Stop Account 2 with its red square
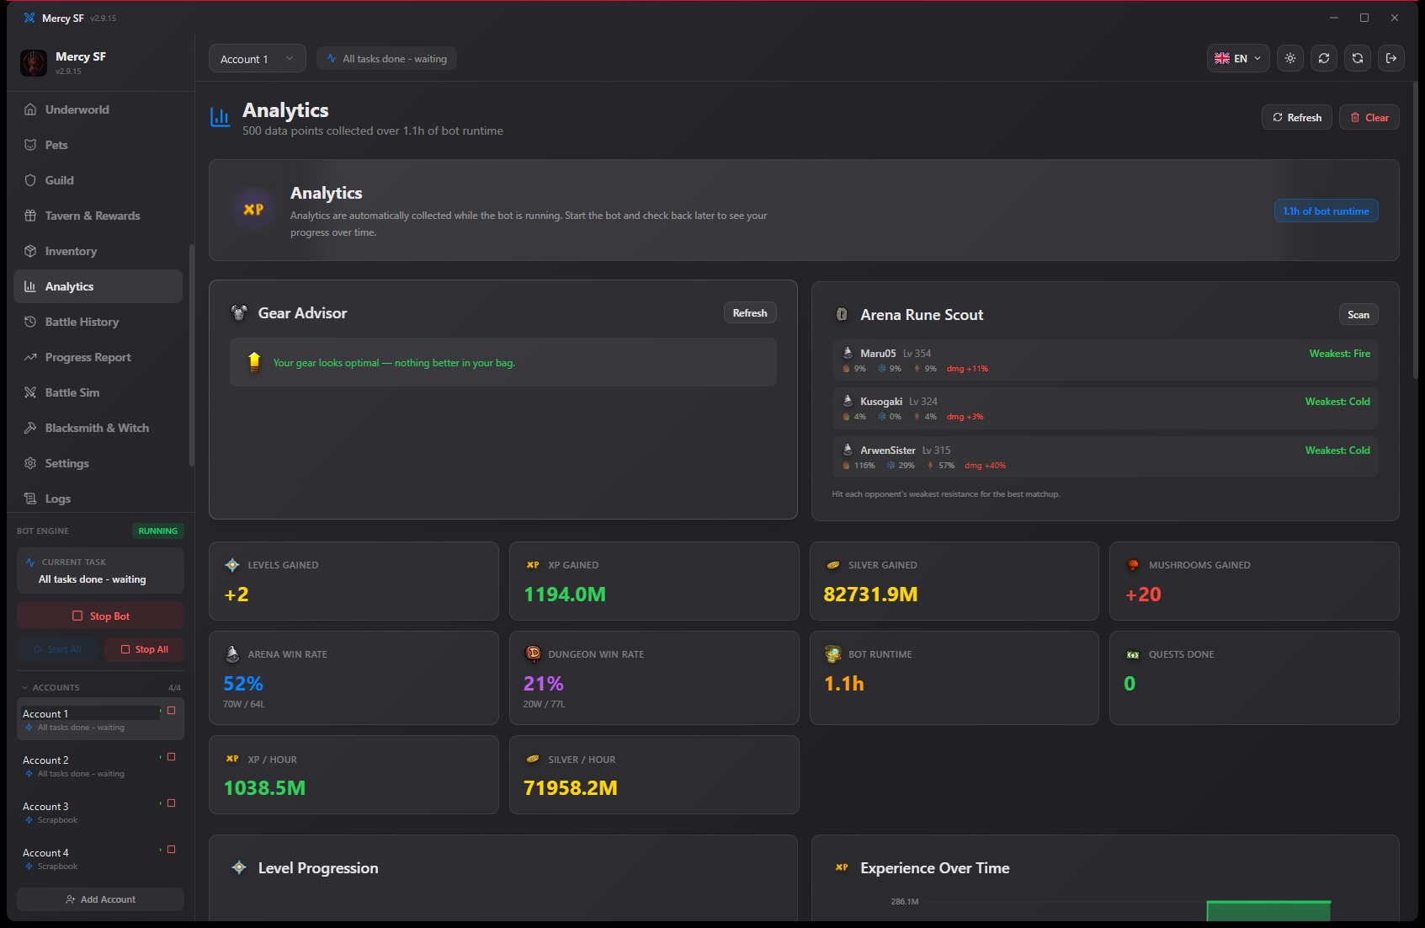Image resolution: width=1425 pixels, height=928 pixels. point(172,757)
